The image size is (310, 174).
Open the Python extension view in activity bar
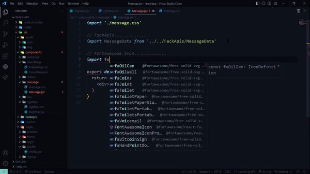(x=5, y=67)
